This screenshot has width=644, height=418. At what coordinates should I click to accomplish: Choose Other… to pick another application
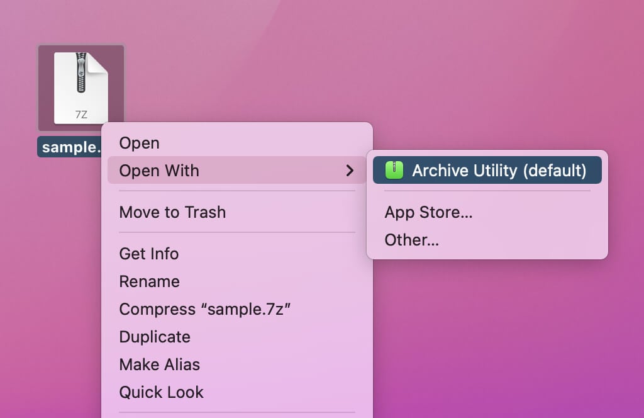[x=411, y=240]
